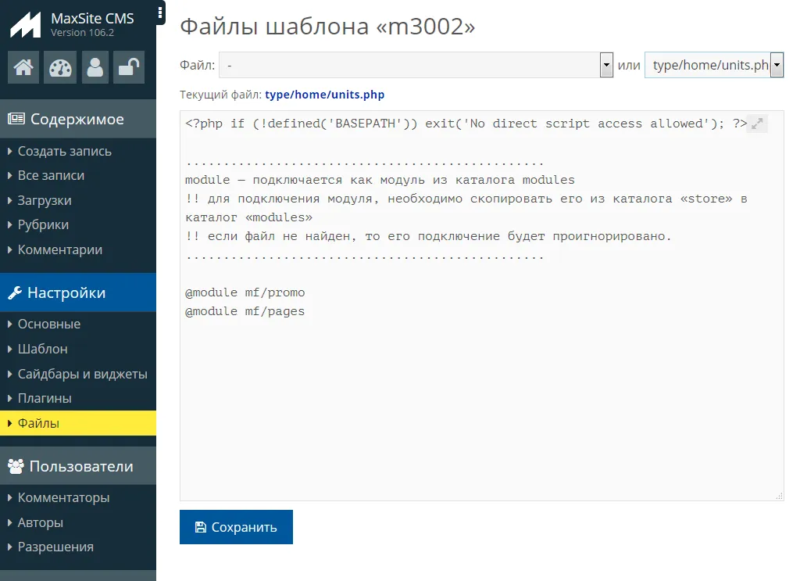Click the home icon in sidebar
This screenshot has width=800, height=581.
tap(23, 68)
